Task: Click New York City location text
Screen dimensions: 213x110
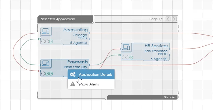Action: [76, 67]
